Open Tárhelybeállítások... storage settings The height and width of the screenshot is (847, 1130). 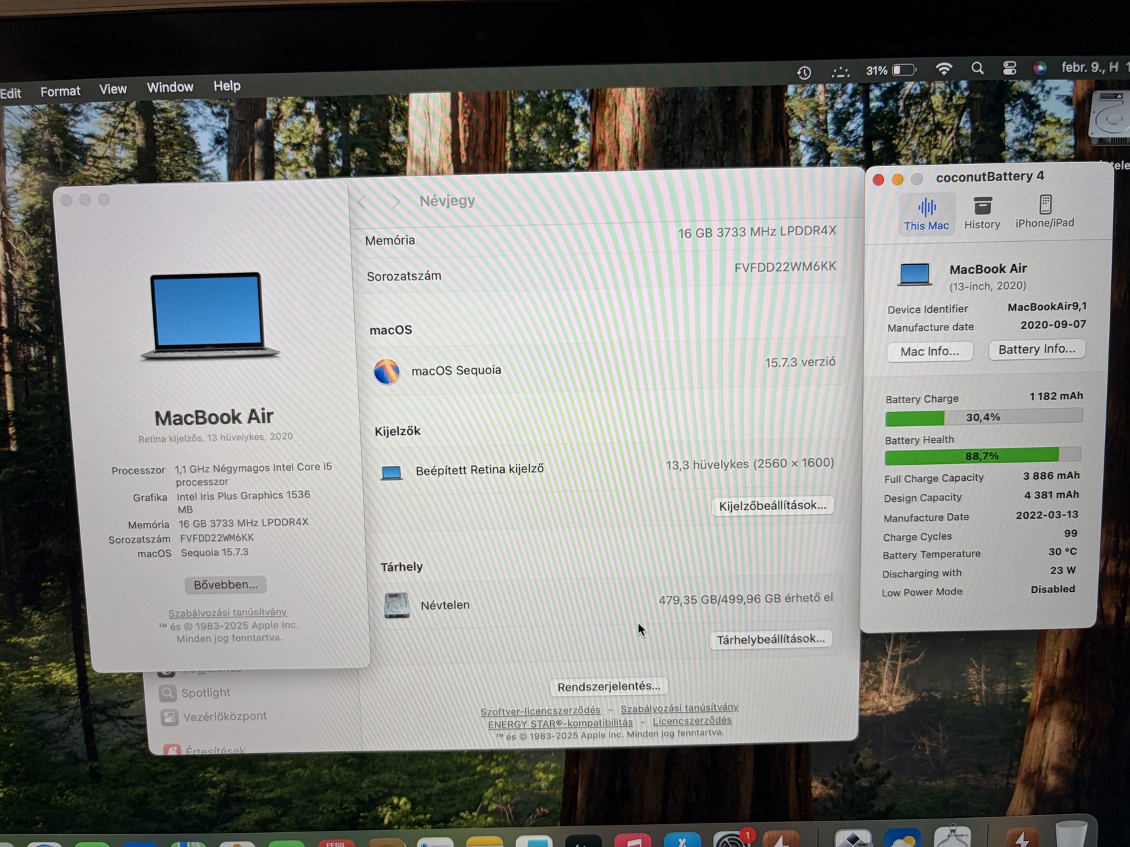coord(770,639)
